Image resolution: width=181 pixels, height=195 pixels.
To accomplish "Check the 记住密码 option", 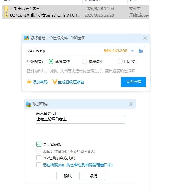I will pyautogui.click(x=39, y=165).
